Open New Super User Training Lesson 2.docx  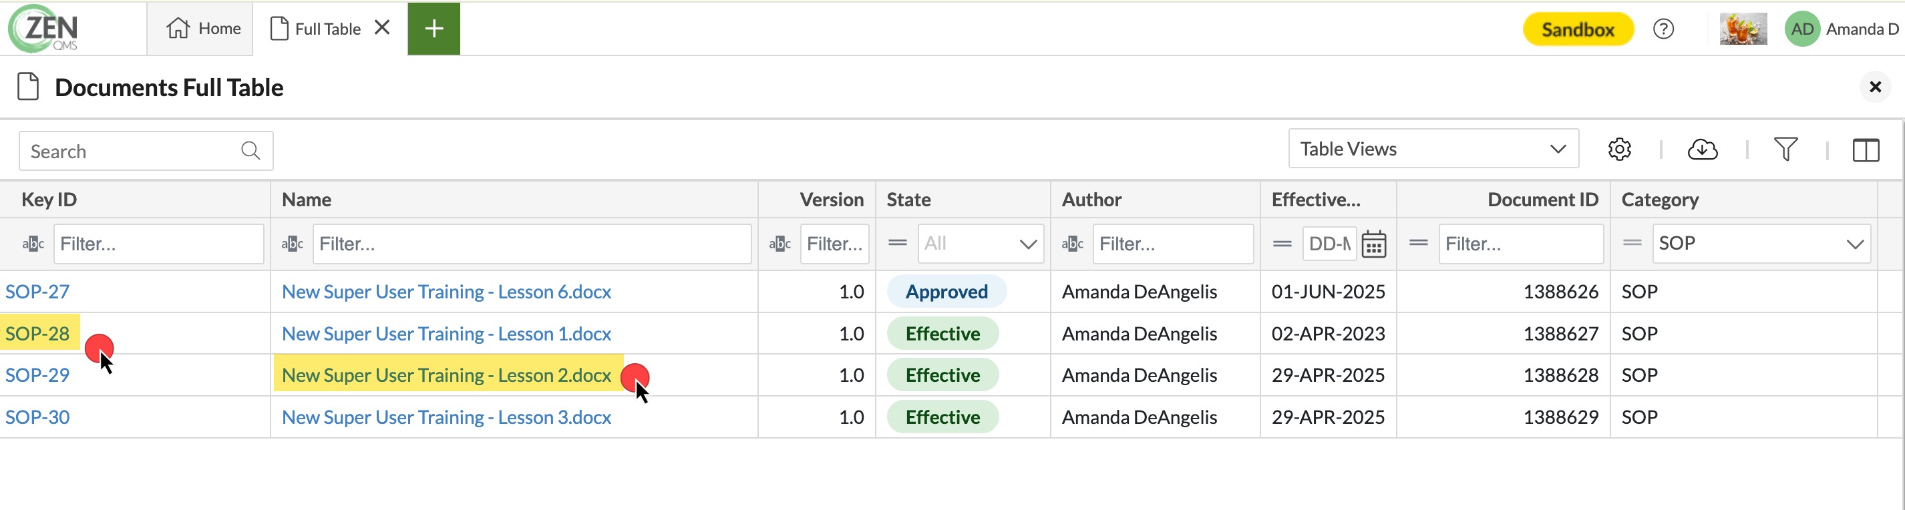(x=446, y=375)
